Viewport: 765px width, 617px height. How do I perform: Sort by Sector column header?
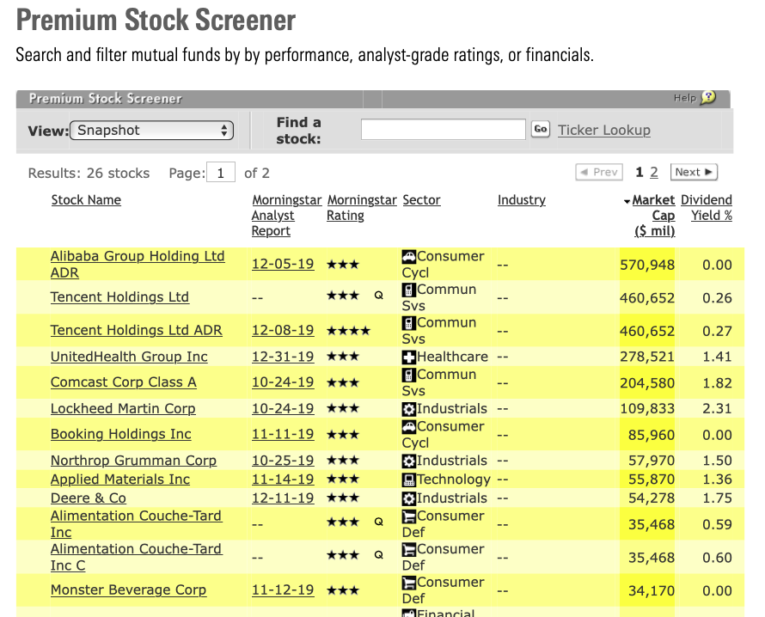coord(421,200)
